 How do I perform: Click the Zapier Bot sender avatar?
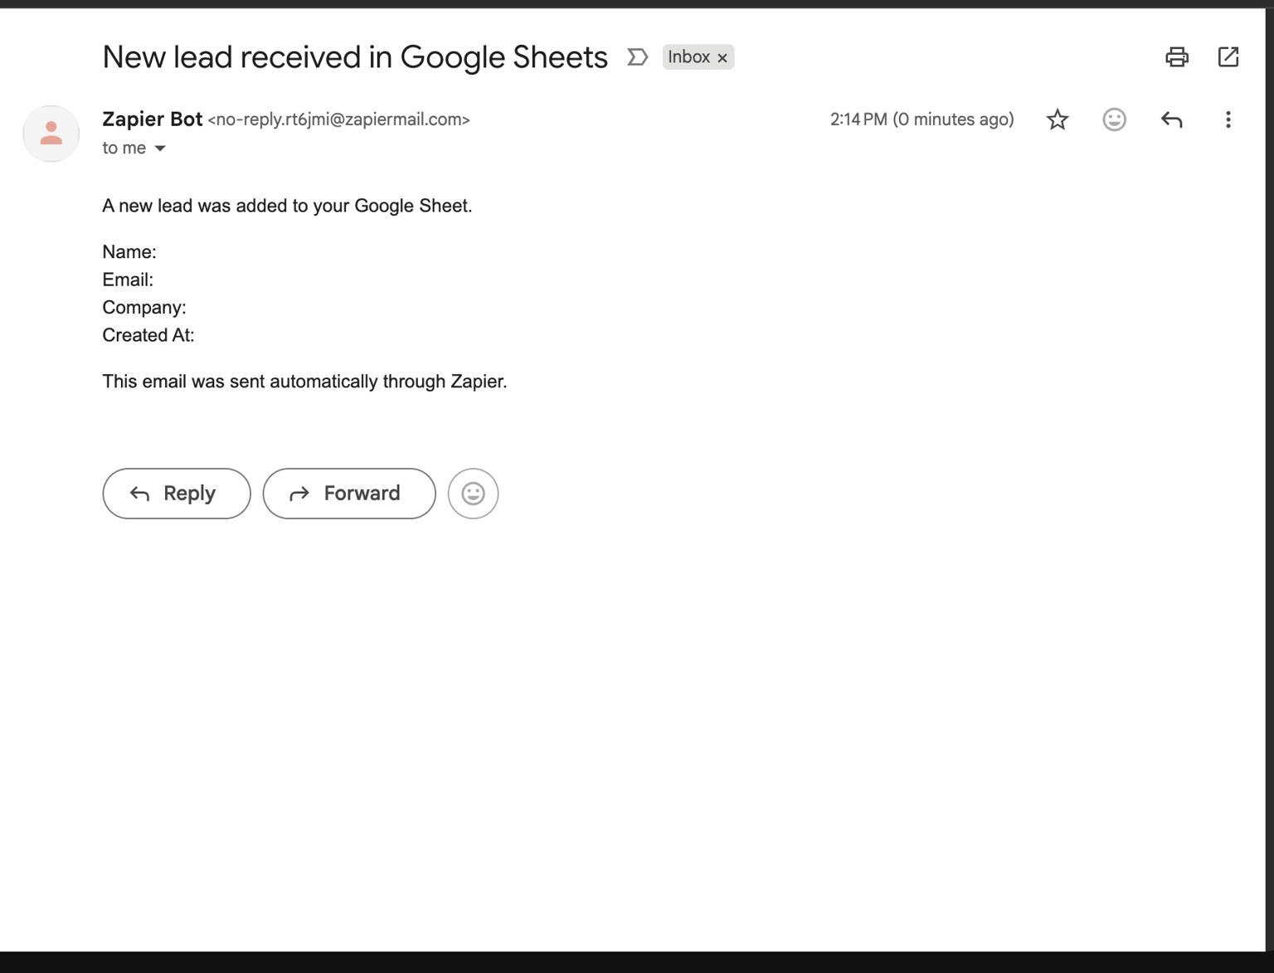(x=51, y=133)
